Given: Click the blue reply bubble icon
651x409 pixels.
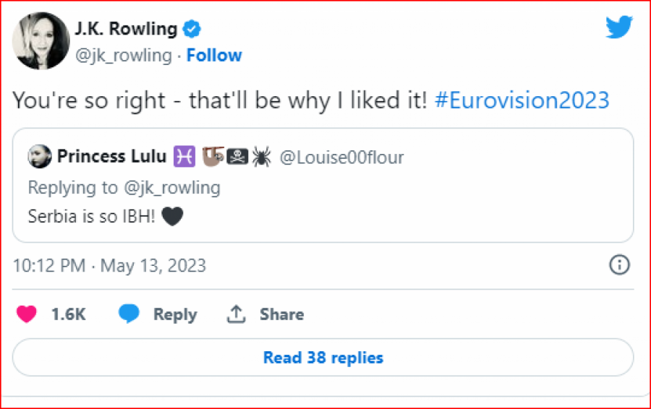Looking at the screenshot, I should click(x=129, y=314).
